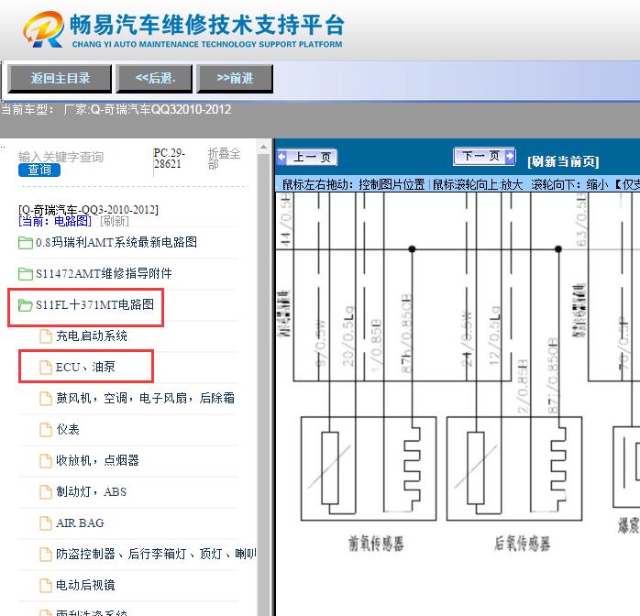Image resolution: width=640 pixels, height=616 pixels.
Task: Click the PC.29-28621 text
Action: pos(169,159)
